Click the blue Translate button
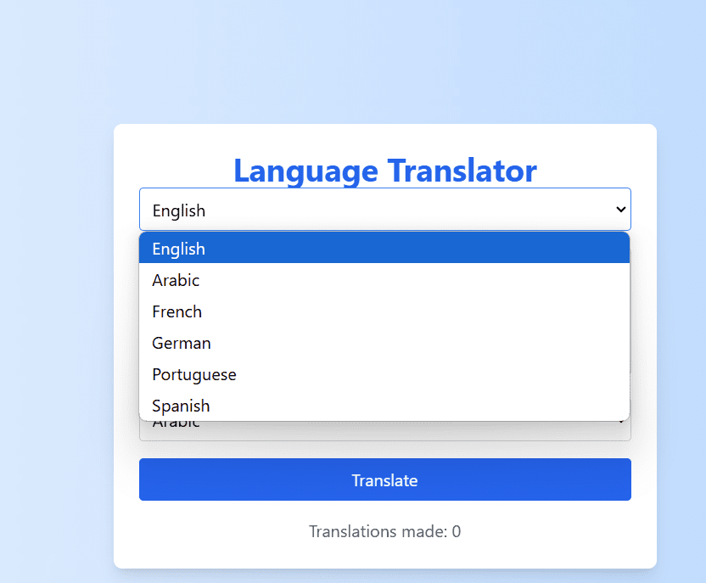 (x=385, y=479)
